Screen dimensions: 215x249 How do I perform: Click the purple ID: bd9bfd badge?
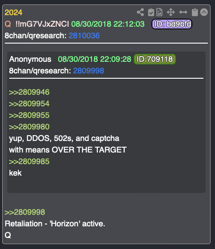pos(172,24)
